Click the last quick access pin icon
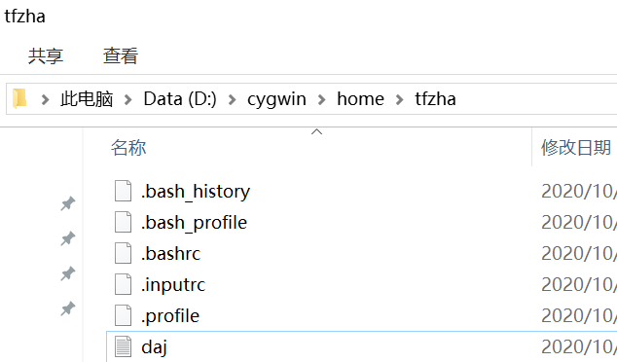The height and width of the screenshot is (362, 617). (68, 308)
